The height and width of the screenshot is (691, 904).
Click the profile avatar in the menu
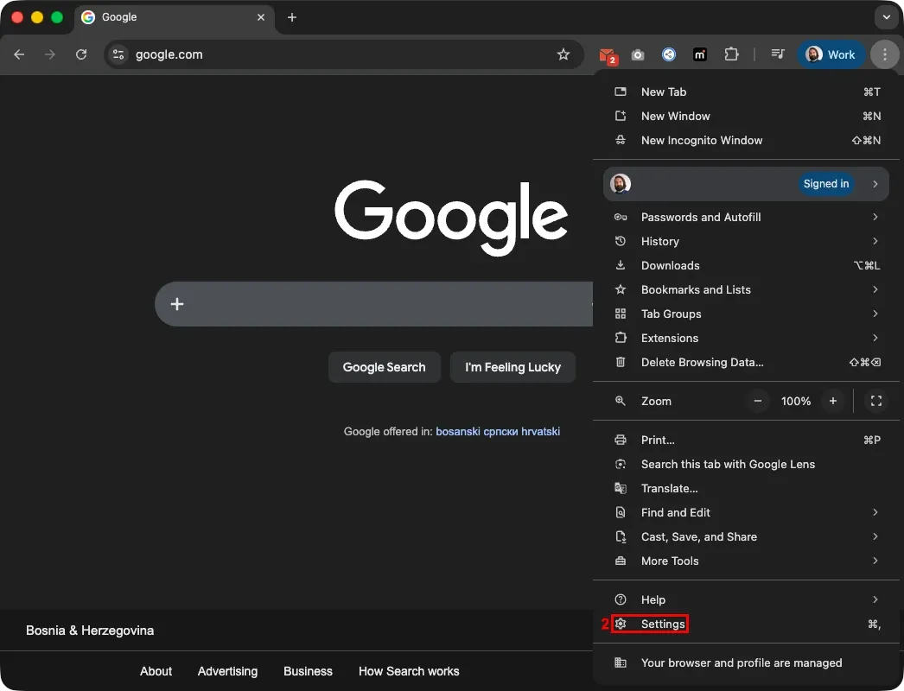(621, 184)
